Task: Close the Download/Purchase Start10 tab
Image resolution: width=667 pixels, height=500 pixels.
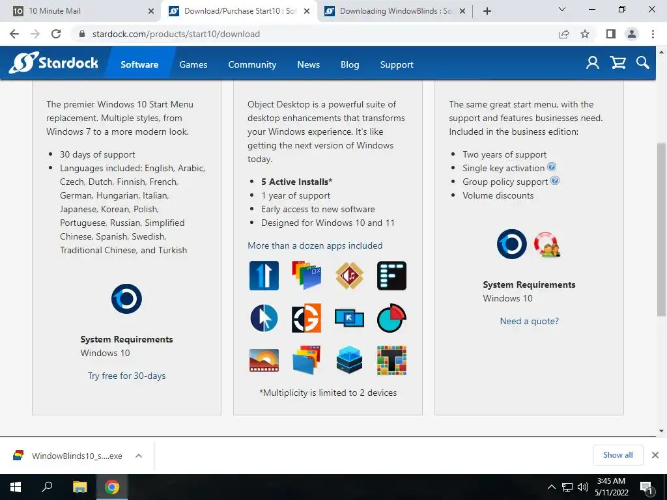Action: pyautogui.click(x=307, y=11)
